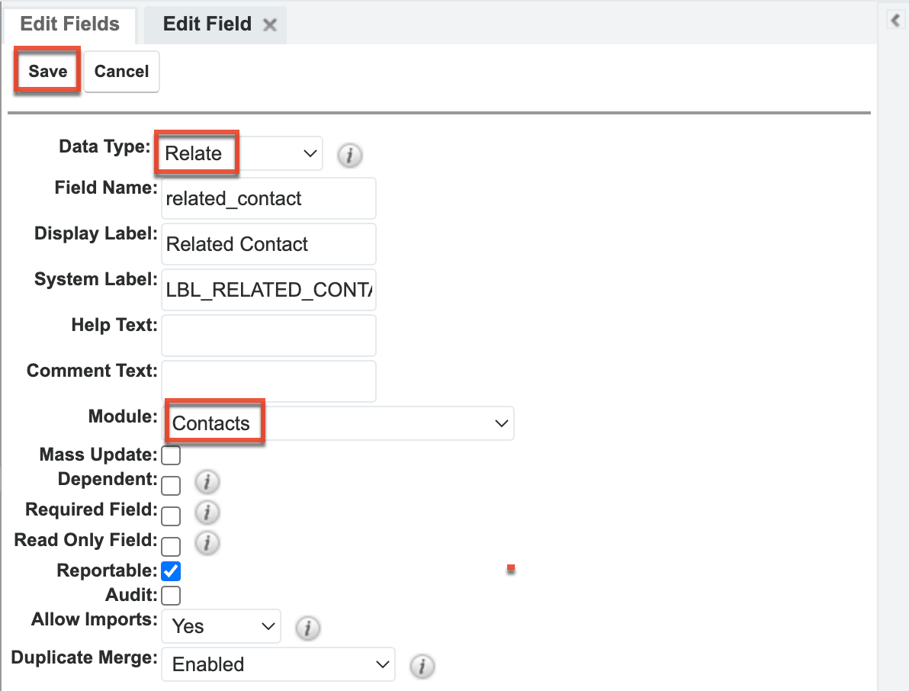This screenshot has height=691, width=909.
Task: Enable the Mass Update checkbox
Action: pyautogui.click(x=171, y=455)
